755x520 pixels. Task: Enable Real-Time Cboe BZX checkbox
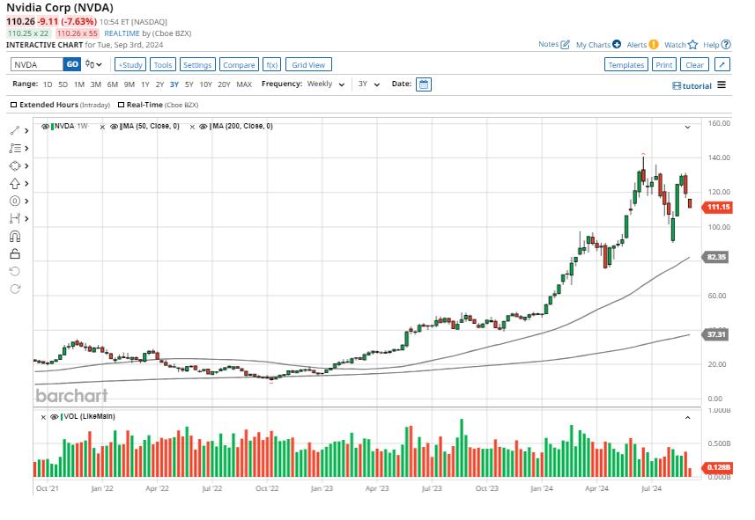coord(122,105)
